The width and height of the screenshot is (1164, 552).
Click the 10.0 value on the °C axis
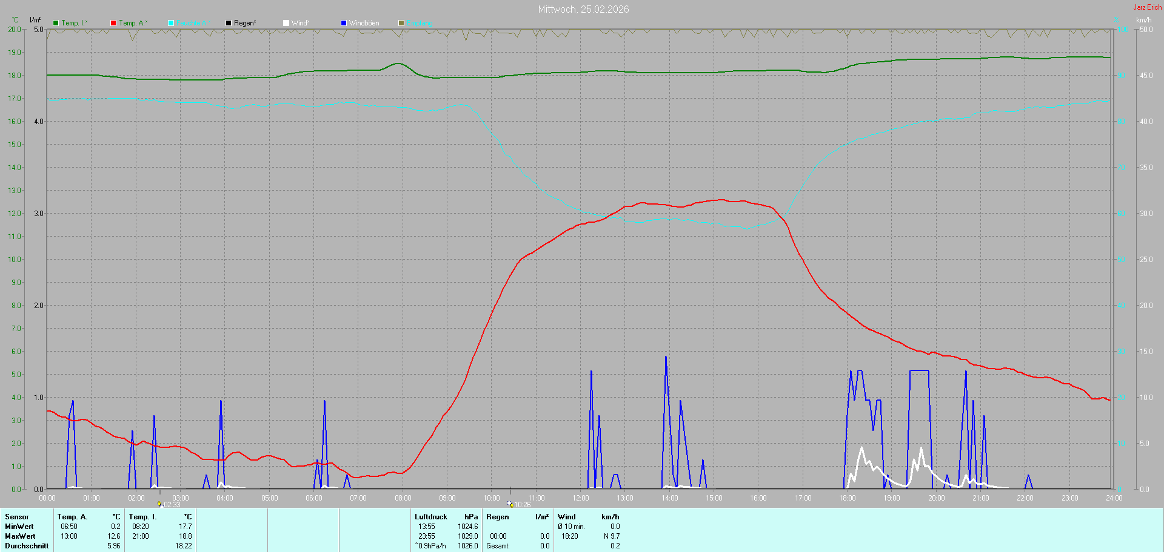tap(15, 260)
